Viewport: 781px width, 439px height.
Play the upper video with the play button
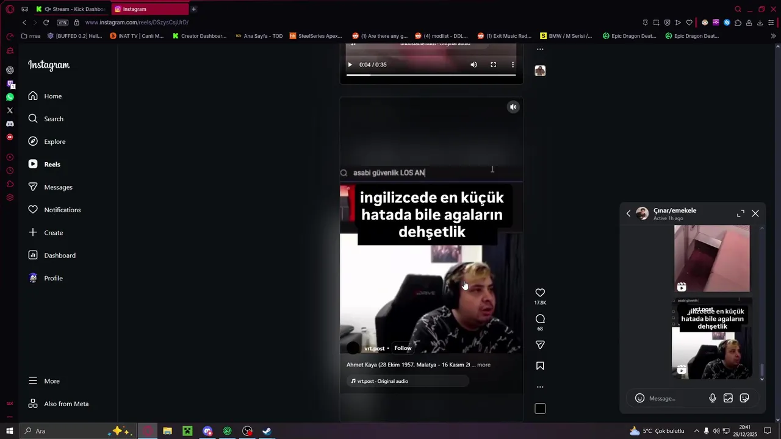point(350,65)
